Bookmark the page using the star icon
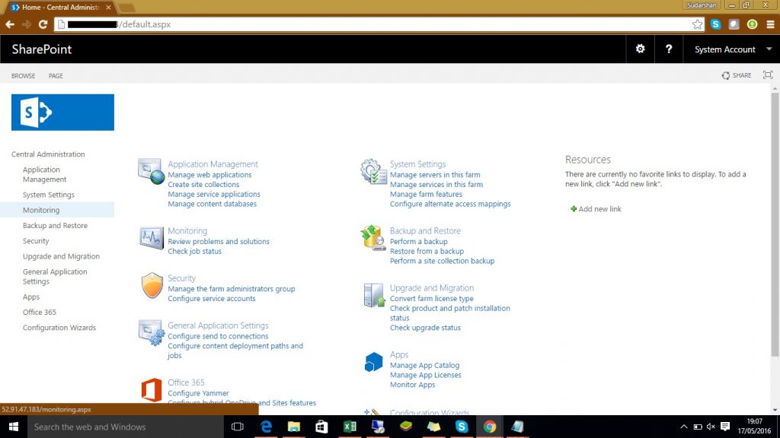 coord(697,24)
